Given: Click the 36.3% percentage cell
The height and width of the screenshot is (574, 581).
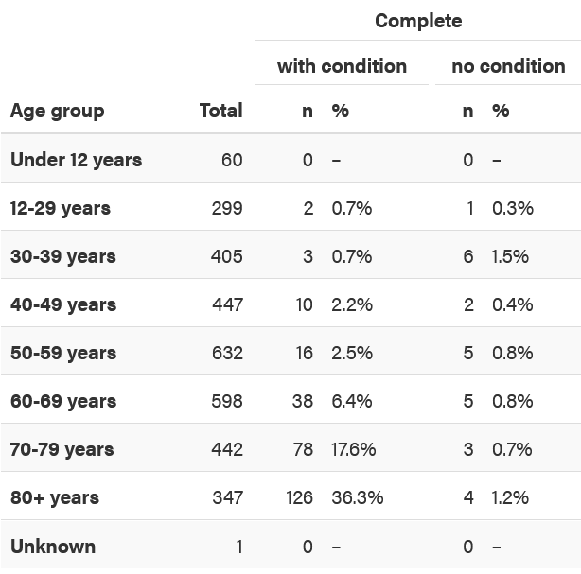Looking at the screenshot, I should click(x=358, y=497).
